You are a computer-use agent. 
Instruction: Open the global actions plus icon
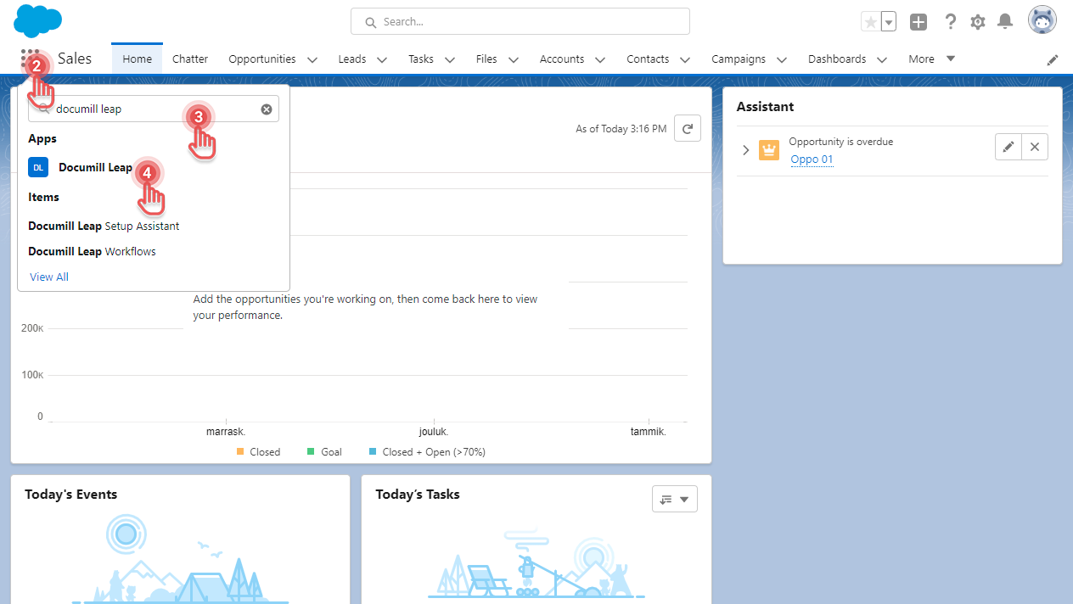pos(918,22)
